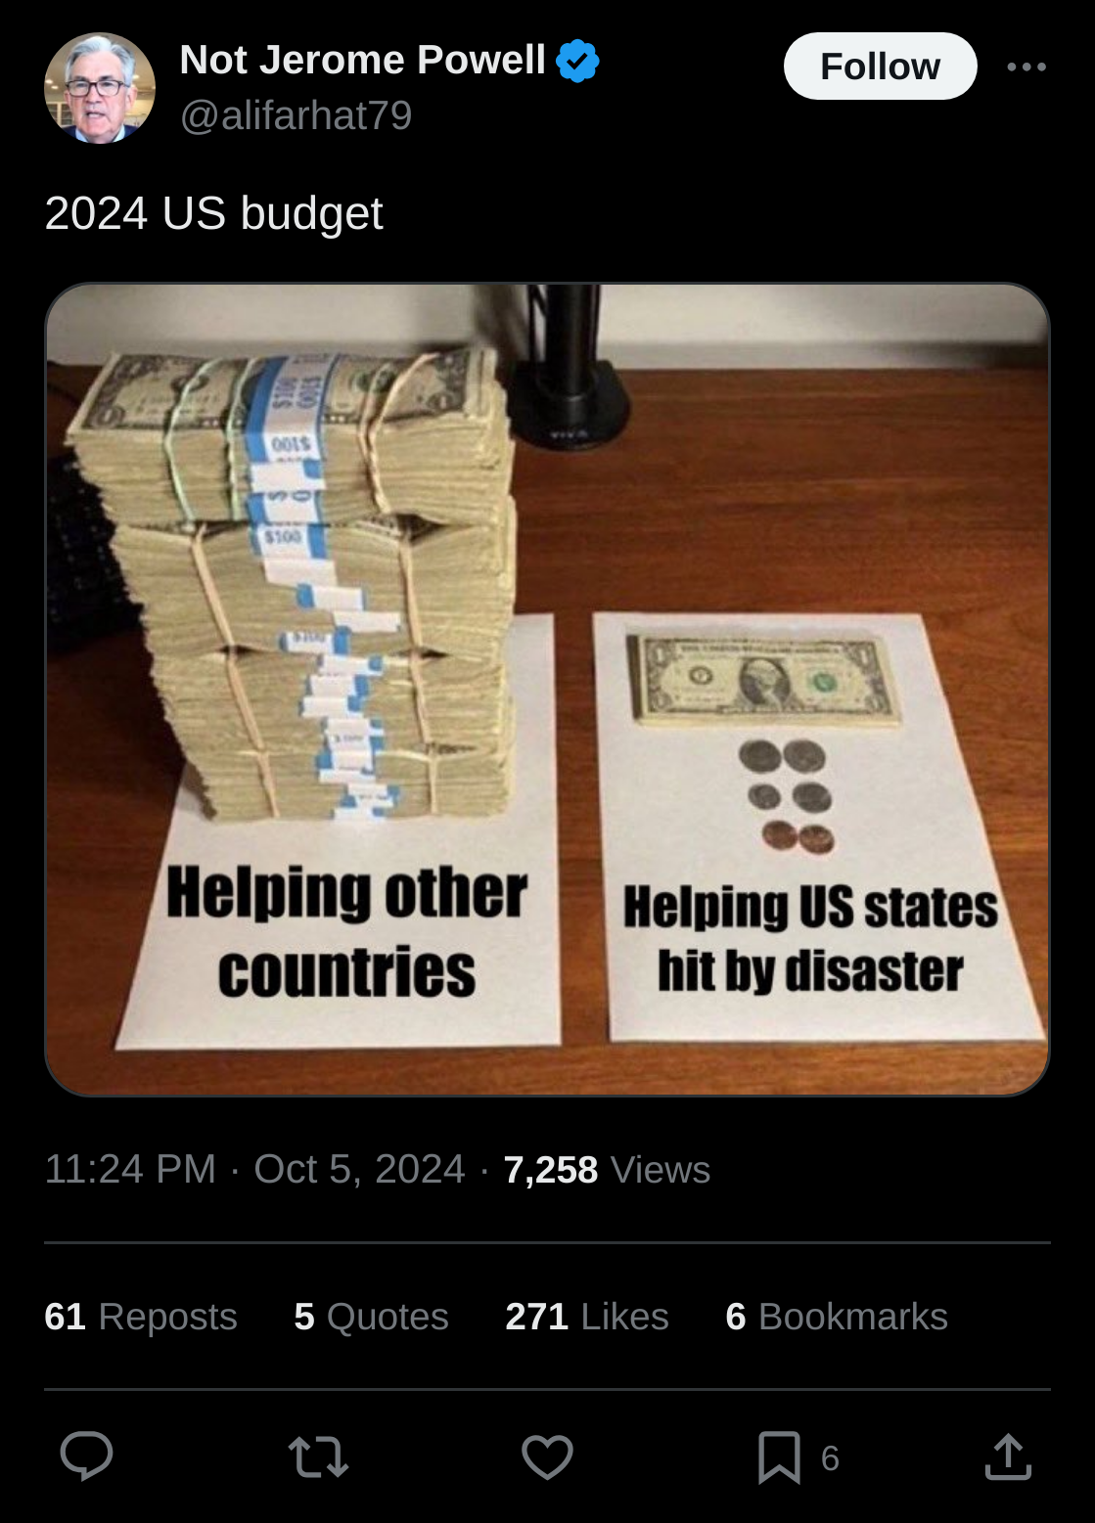
Task: Like the tweet with the heart icon
Action: click(547, 1456)
